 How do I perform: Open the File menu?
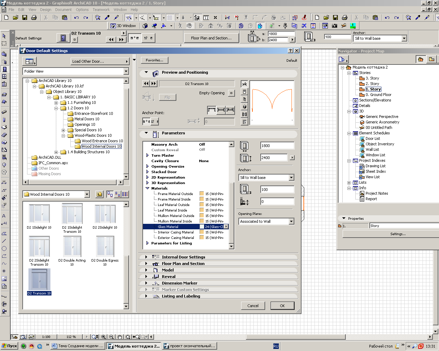(x=11, y=10)
